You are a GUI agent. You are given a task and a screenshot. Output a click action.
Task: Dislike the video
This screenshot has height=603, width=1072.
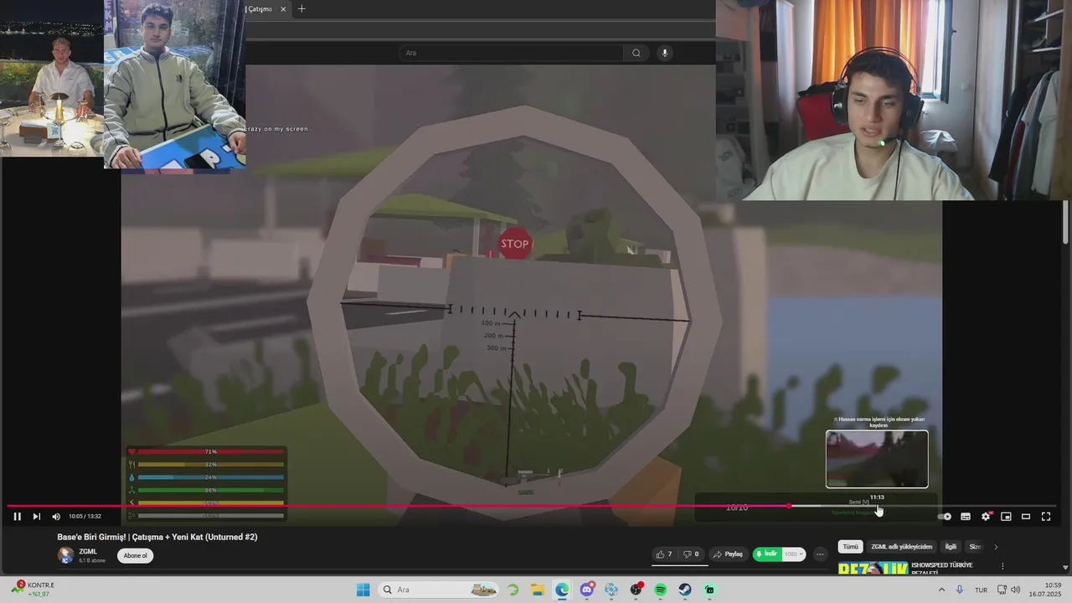691,554
